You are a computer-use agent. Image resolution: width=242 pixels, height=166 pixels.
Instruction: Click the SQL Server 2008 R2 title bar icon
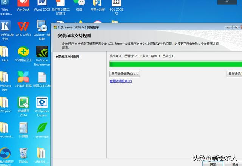click(55, 28)
